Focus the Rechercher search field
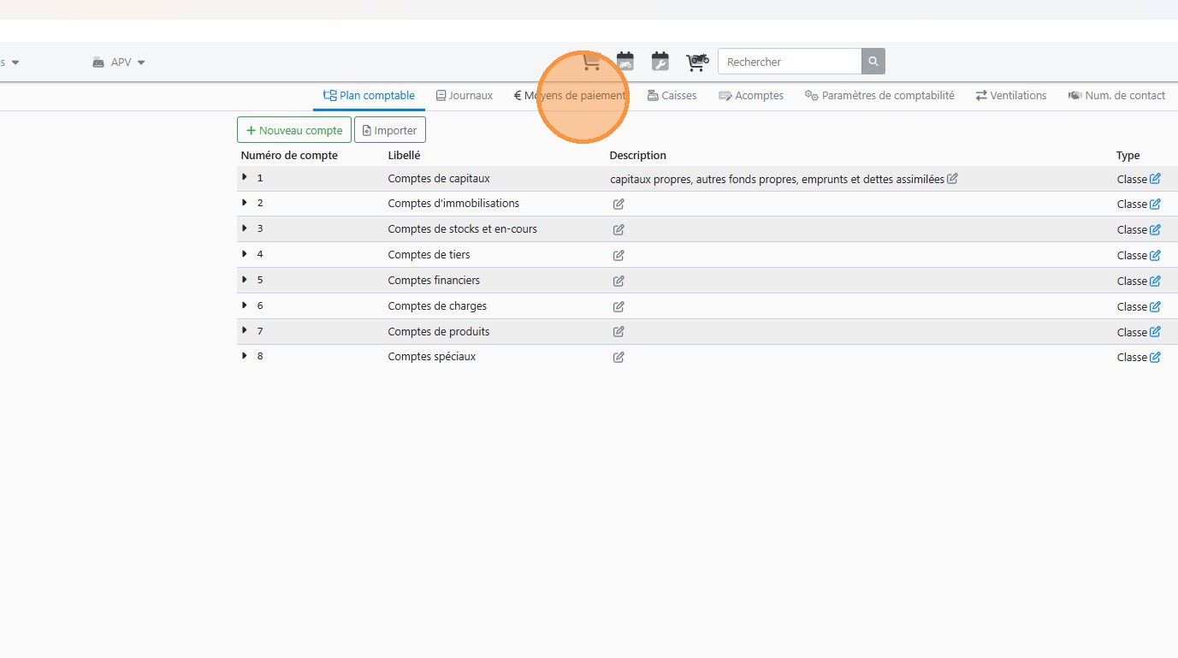Screen dimensions: 1178x658 pyautogui.click(x=789, y=62)
